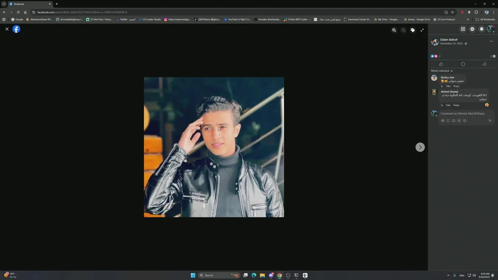Tag people using the tag icon
Image resolution: width=498 pixels, height=280 pixels.
point(413,30)
